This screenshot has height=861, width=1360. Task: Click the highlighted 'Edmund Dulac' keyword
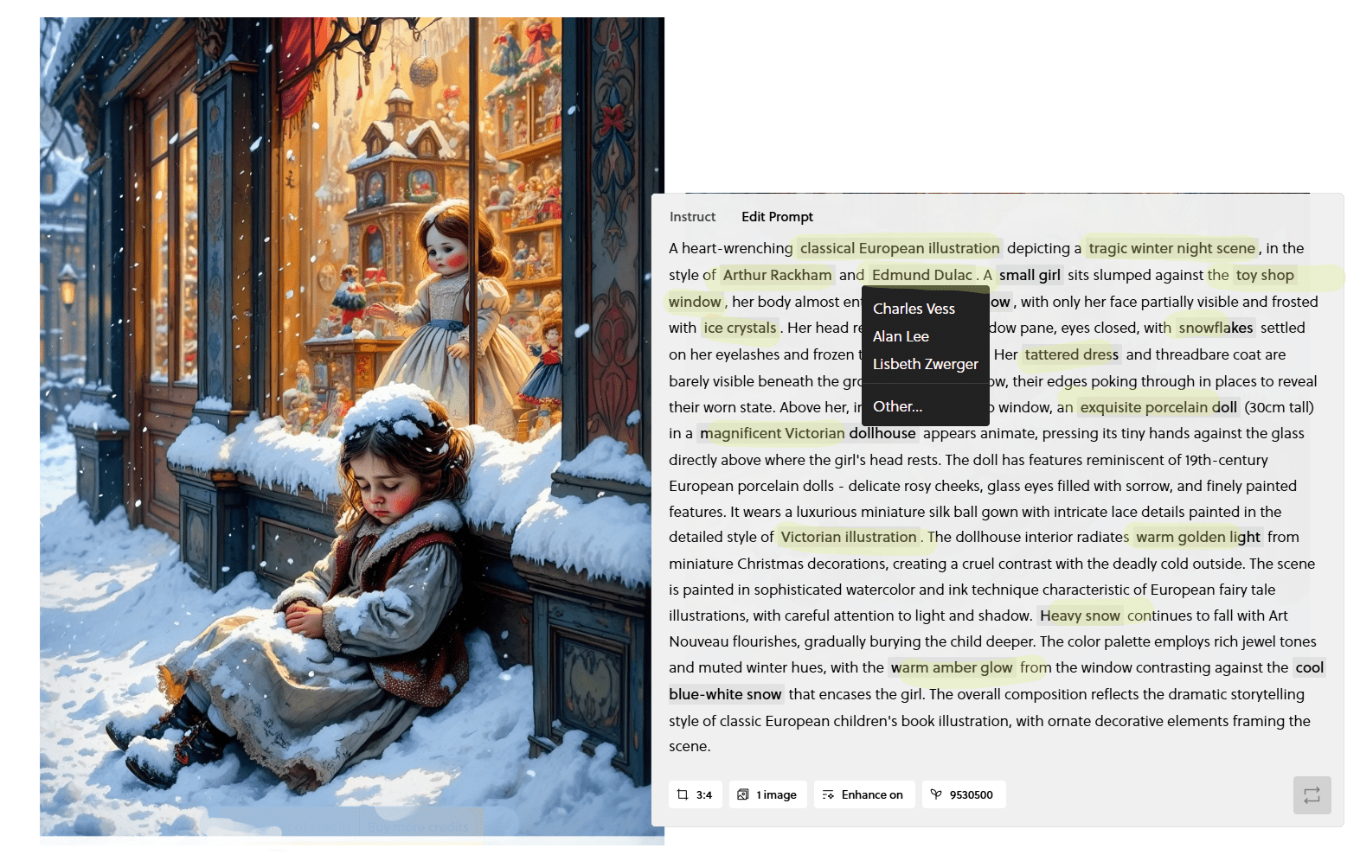pyautogui.click(x=921, y=275)
